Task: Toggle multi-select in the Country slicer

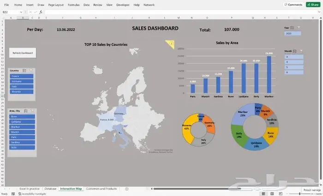Action: [x=24, y=71]
